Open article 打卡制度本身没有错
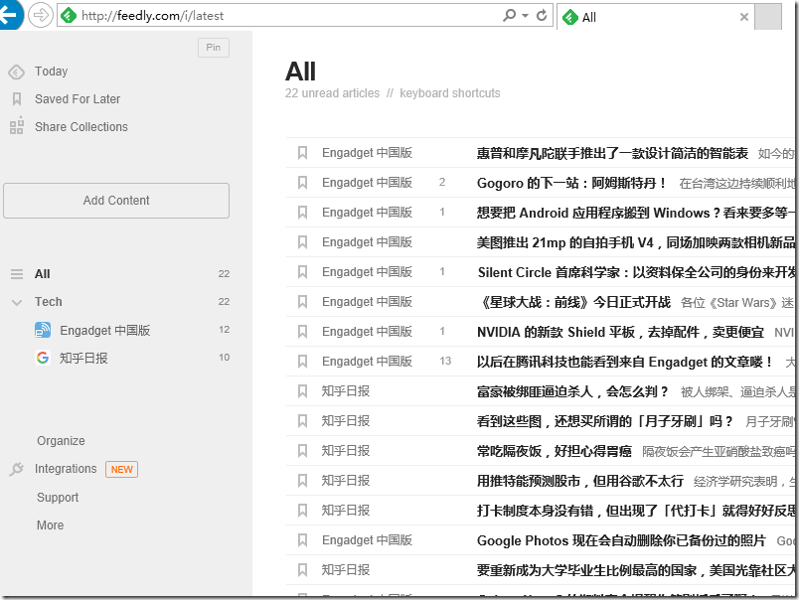The image size is (799, 600). [635, 511]
